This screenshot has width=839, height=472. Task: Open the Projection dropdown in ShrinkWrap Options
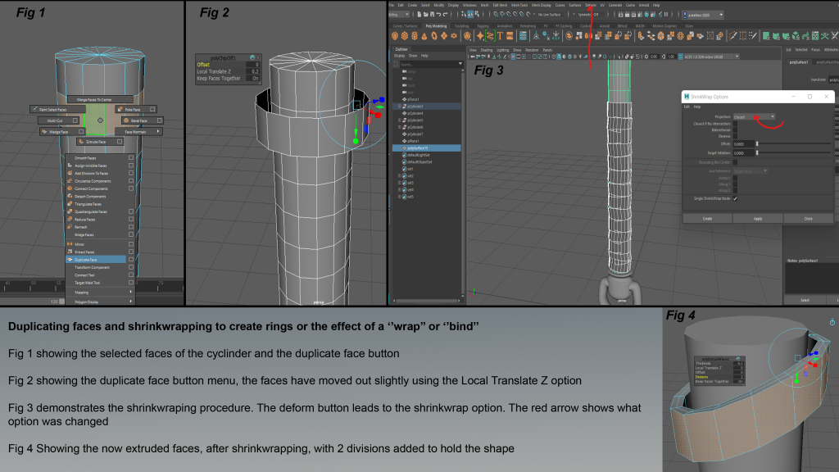click(753, 117)
